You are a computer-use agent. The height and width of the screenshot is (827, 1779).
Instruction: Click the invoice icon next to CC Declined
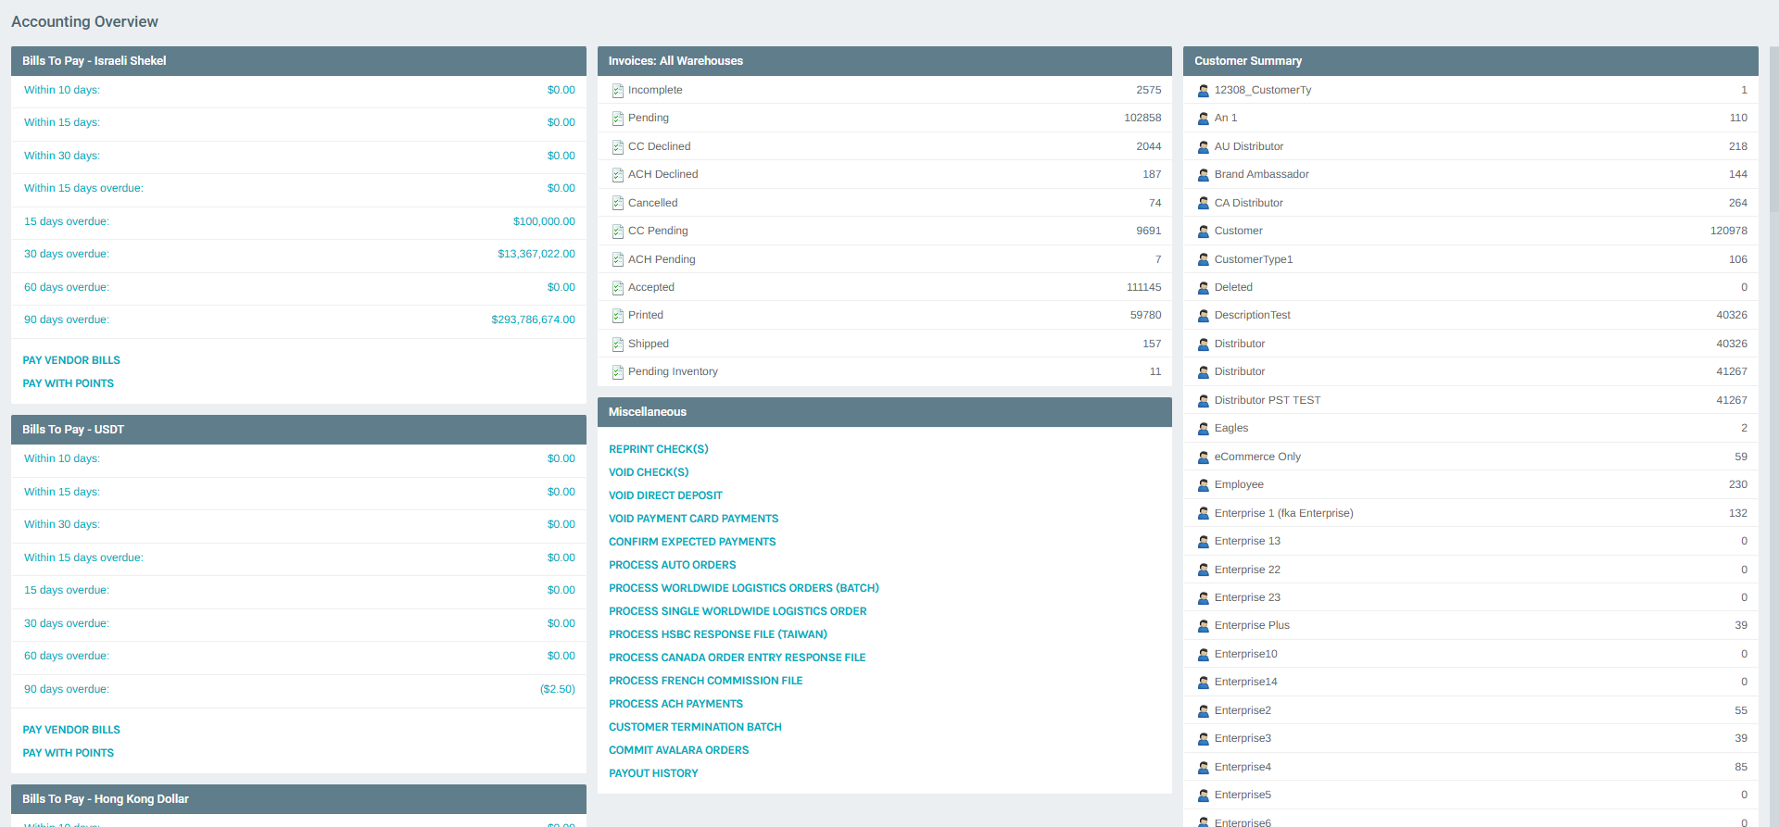[x=617, y=147]
